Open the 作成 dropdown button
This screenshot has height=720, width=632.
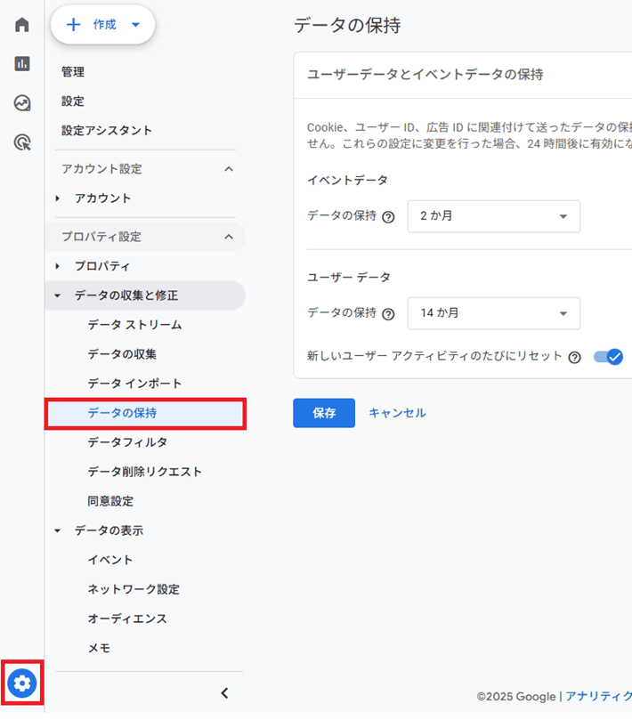(x=102, y=25)
